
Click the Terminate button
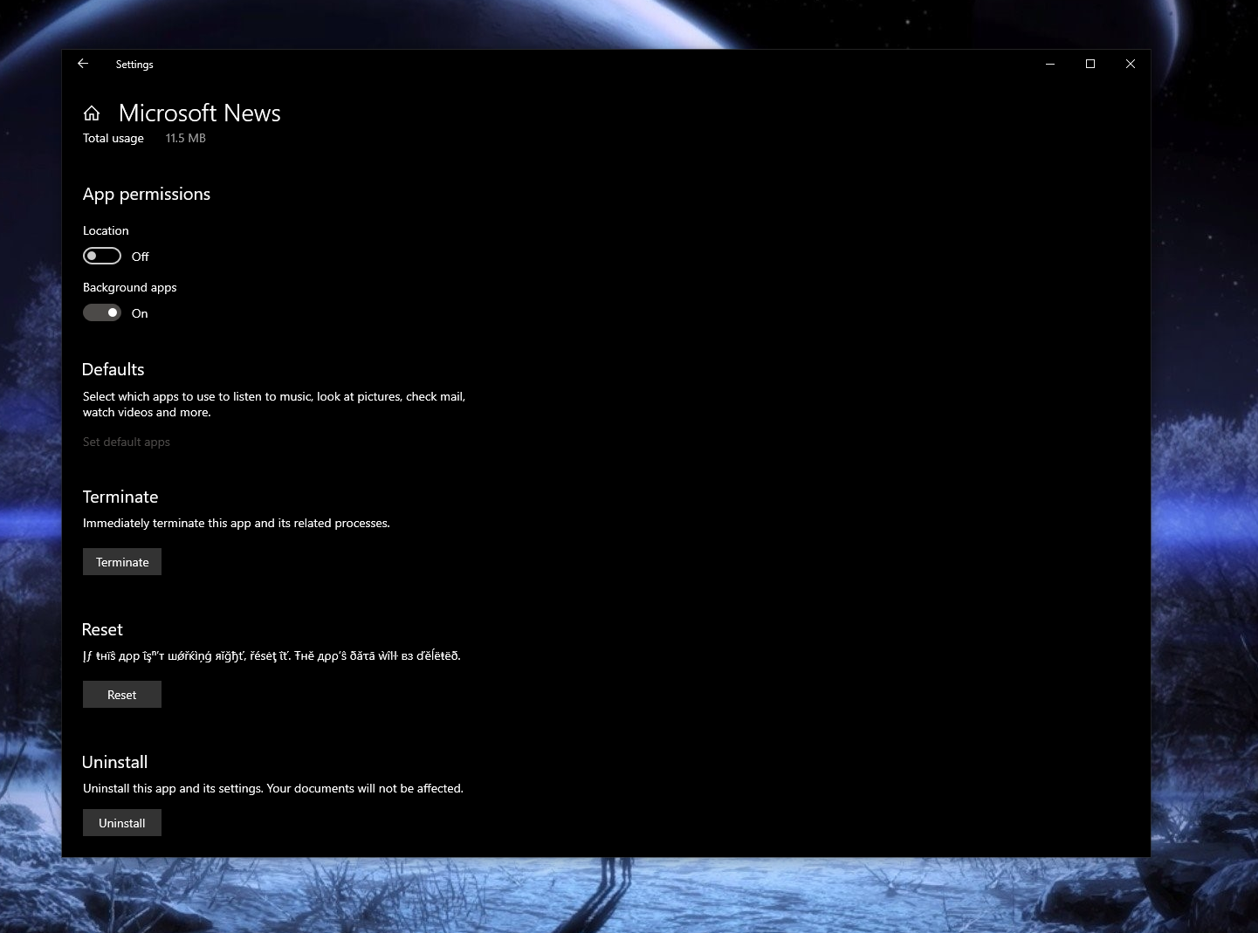122,562
